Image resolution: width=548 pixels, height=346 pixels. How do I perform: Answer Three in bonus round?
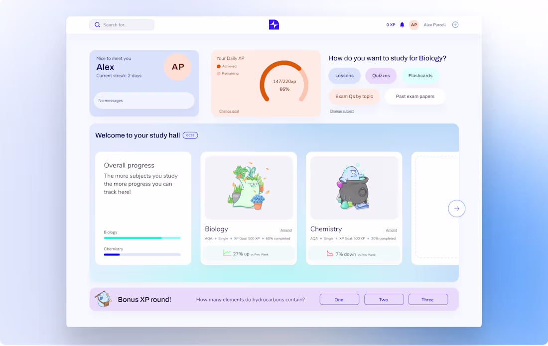(428, 300)
